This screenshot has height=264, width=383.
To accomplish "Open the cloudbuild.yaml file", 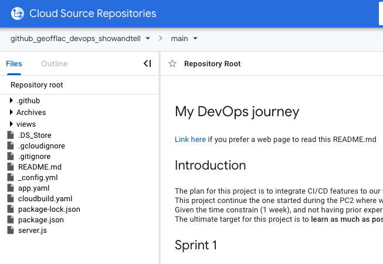I will [x=45, y=199].
